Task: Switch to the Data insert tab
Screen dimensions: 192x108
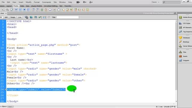Action: pyautogui.click(x=22, y=6)
